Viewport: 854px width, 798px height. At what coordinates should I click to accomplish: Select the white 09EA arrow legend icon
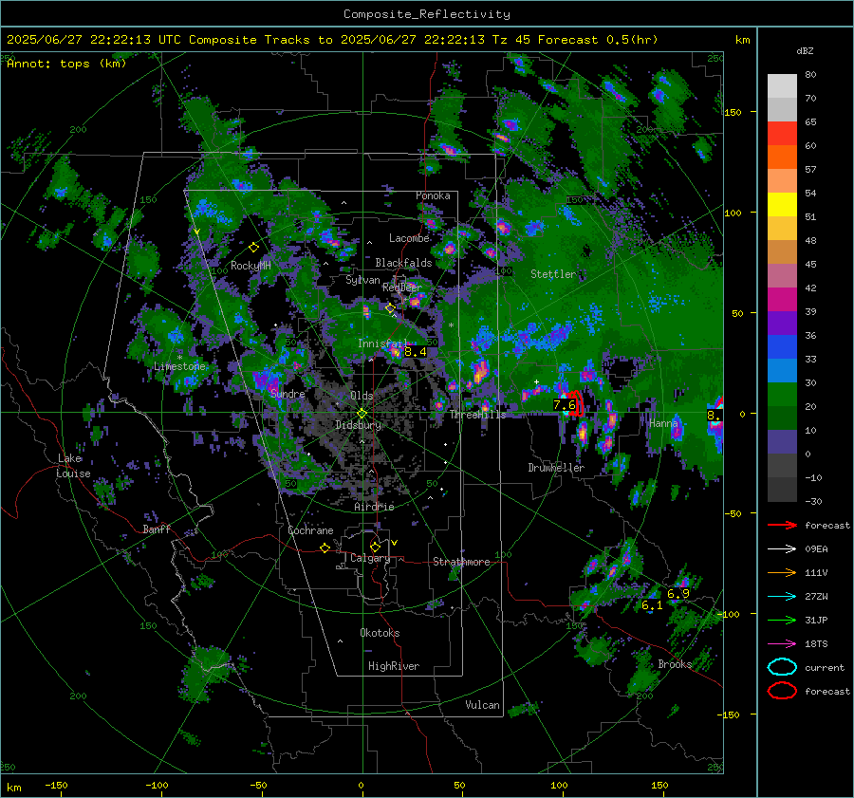coord(782,549)
